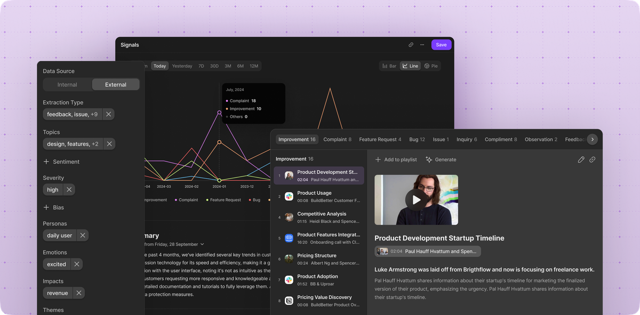Click the Complaint data point at 2024-01

click(219, 112)
